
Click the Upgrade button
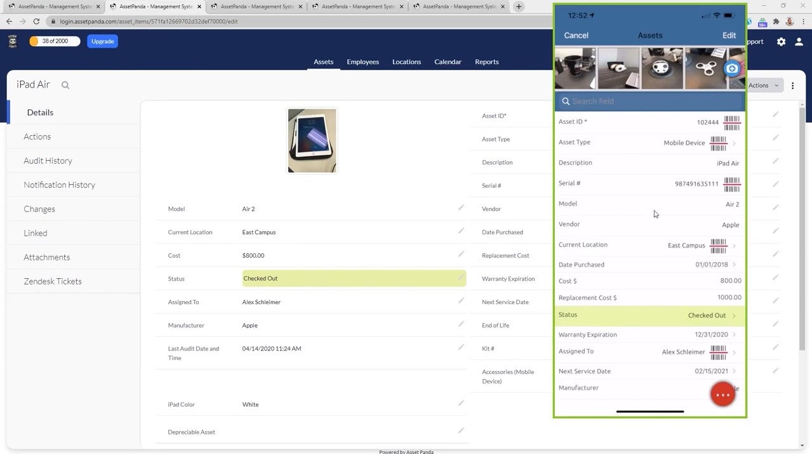coord(102,41)
